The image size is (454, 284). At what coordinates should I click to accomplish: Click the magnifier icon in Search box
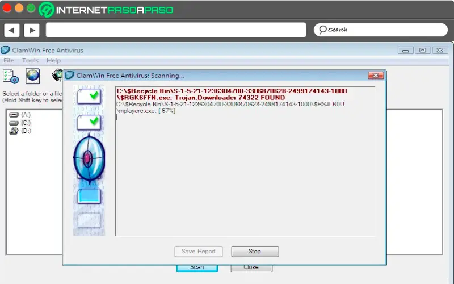[x=322, y=30]
